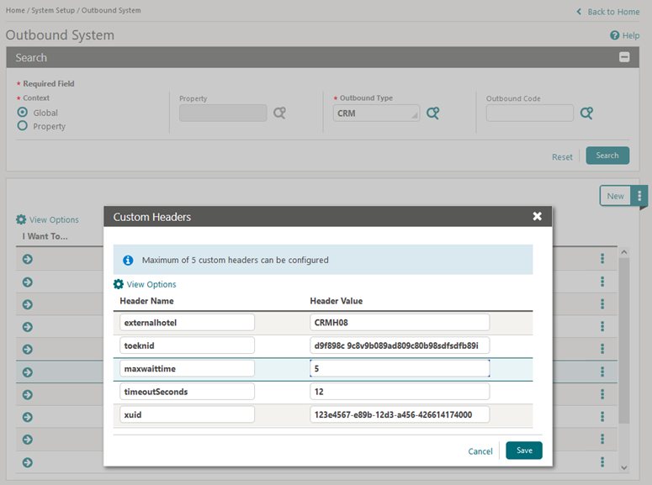Open highlighted row vertical ellipsis menu
The width and height of the screenshot is (652, 485).
[602, 372]
